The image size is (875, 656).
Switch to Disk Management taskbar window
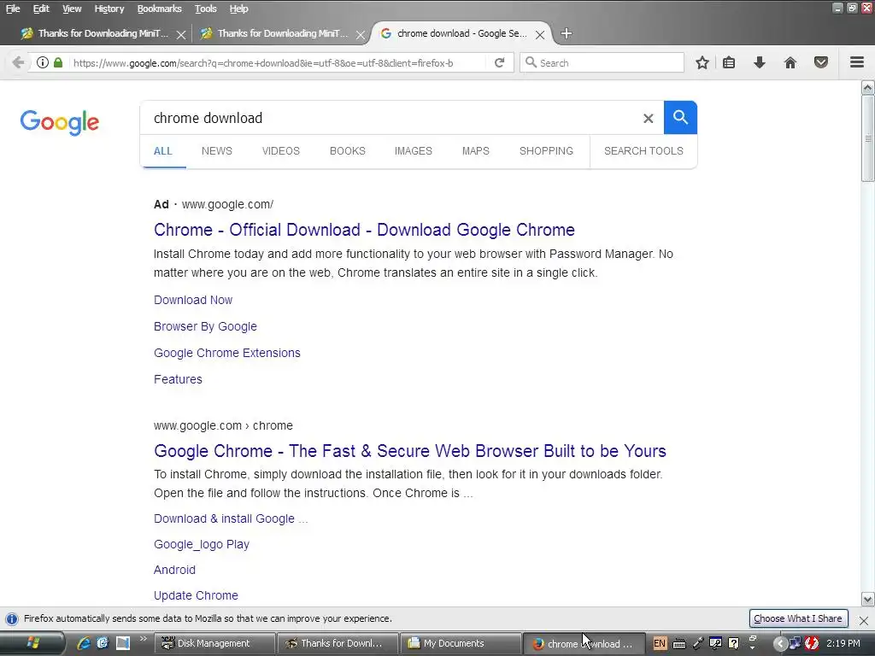[x=214, y=643]
